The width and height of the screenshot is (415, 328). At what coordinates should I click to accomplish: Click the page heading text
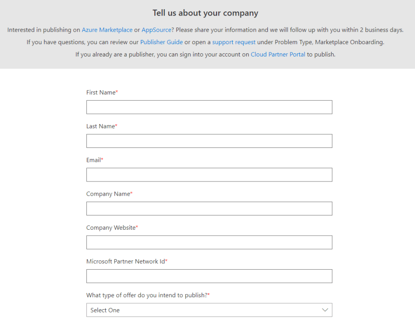click(205, 13)
